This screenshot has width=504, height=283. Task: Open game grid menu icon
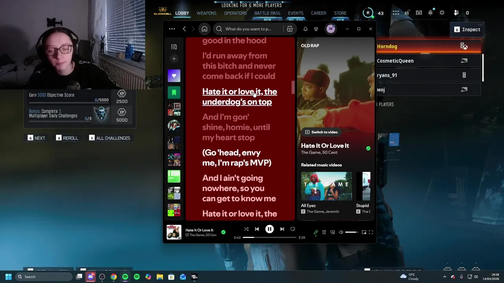396,13
